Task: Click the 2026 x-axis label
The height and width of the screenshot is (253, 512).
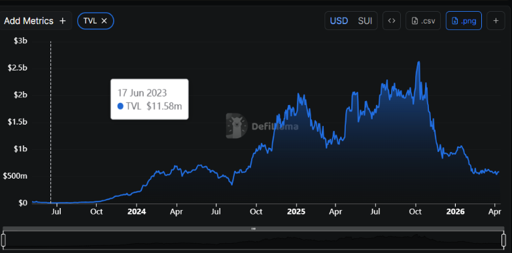Action: pyautogui.click(x=456, y=212)
